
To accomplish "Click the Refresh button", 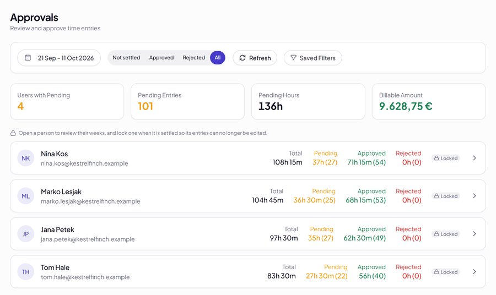I will pos(255,58).
